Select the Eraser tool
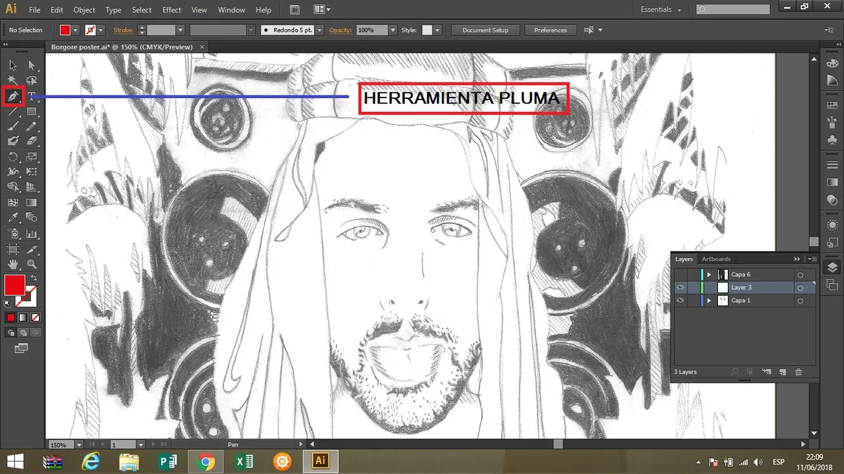This screenshot has width=844, height=474. [31, 141]
